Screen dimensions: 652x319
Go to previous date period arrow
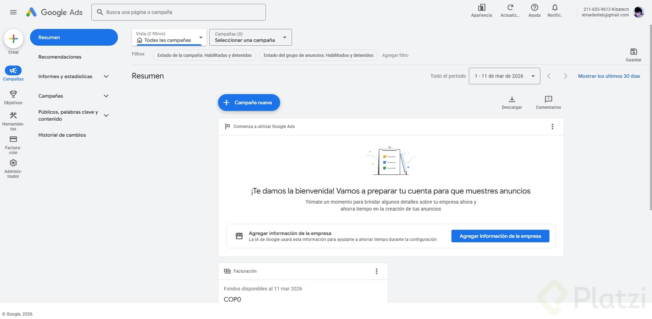coord(549,76)
